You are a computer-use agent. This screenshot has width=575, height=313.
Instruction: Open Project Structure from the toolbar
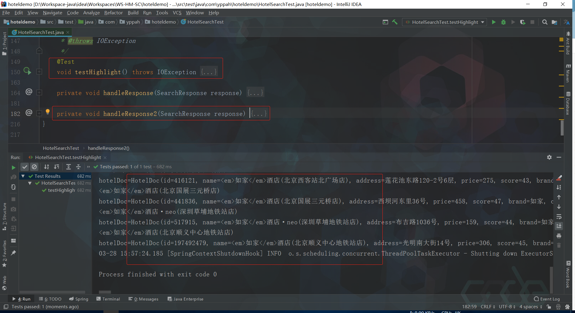[554, 22]
